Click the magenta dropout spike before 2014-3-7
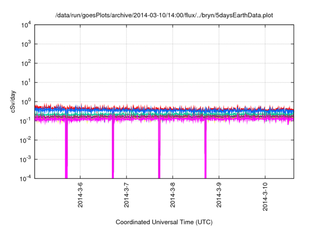The height and width of the screenshot is (227, 324). [113, 150]
